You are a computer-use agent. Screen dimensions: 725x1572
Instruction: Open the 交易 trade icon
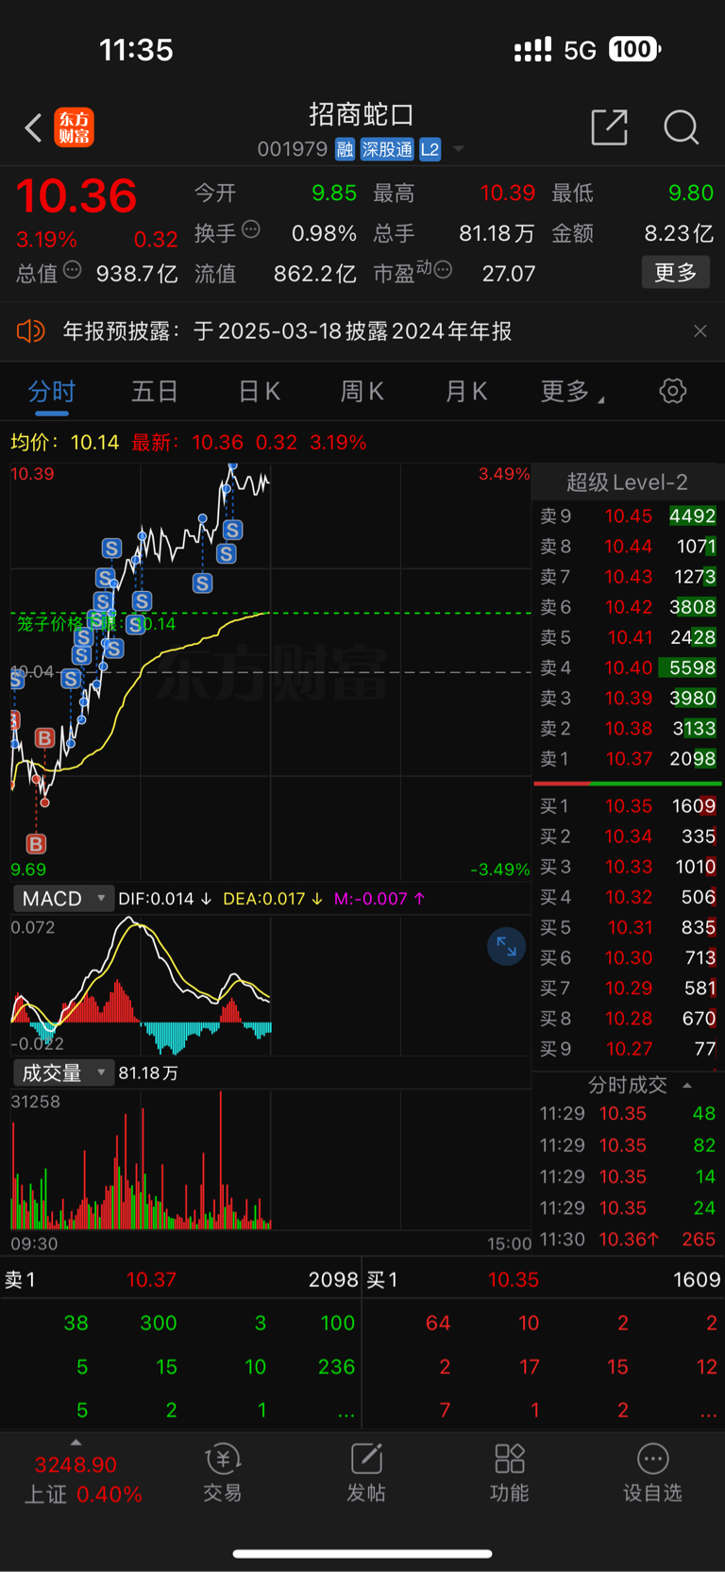point(223,1472)
